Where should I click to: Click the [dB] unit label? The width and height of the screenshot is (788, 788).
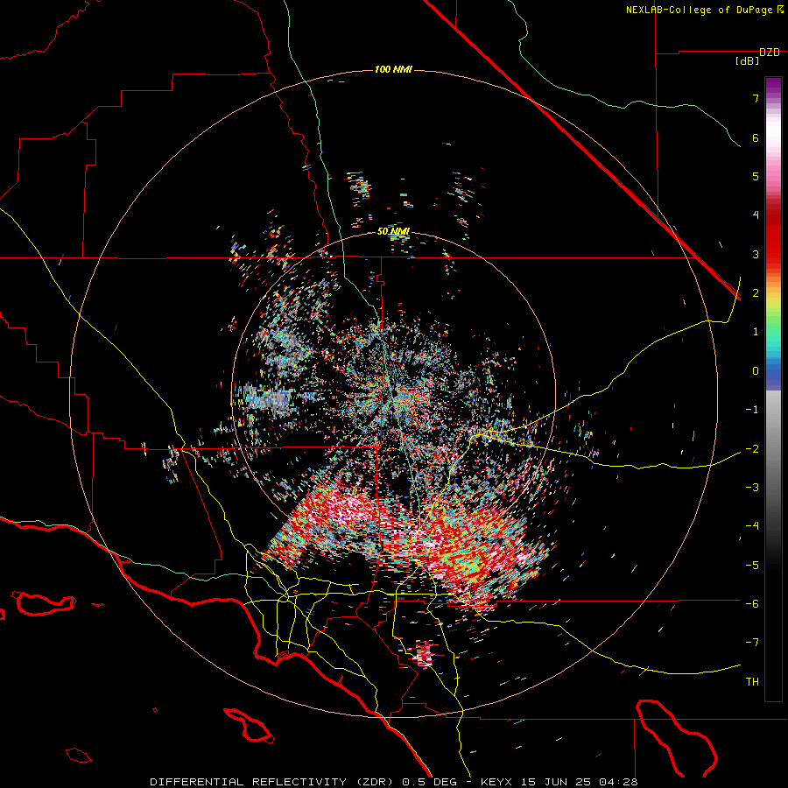coord(748,61)
